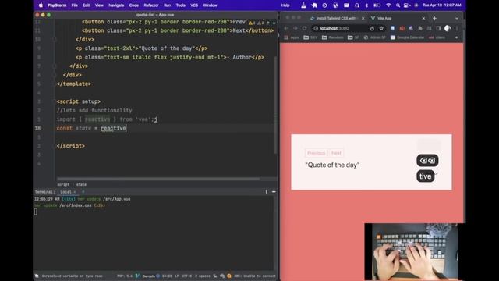This screenshot has width=499, height=281.
Task: Click the VLC cone menu bar icon
Action: tap(303, 5)
